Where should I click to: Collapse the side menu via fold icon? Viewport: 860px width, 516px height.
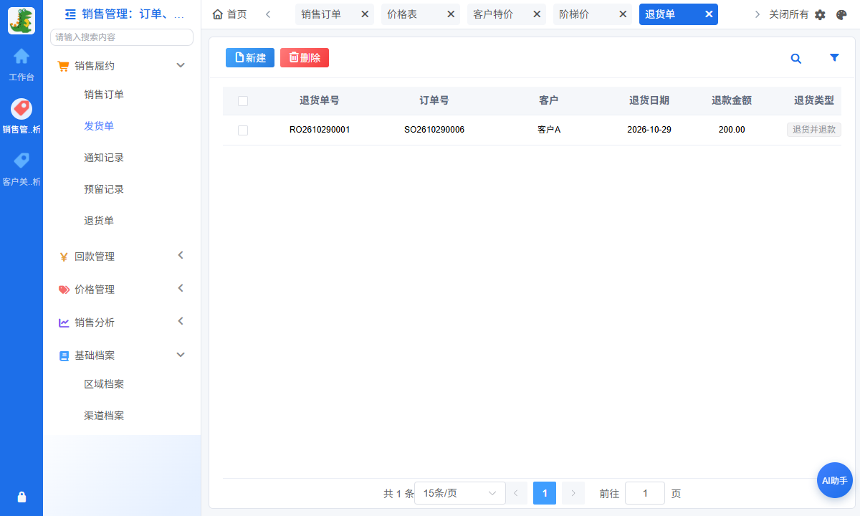click(x=70, y=14)
